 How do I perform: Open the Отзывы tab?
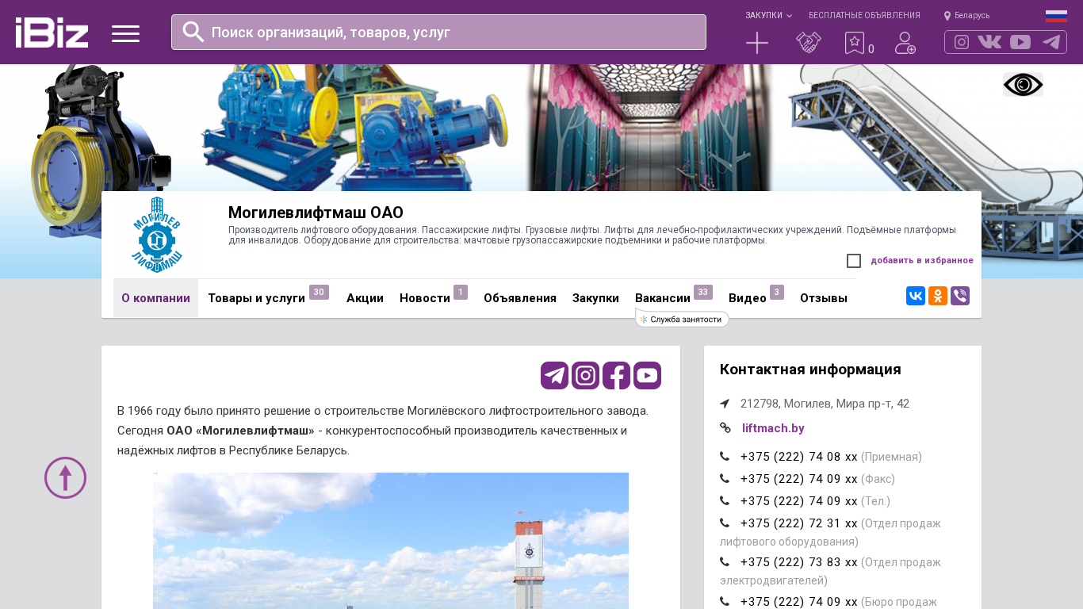point(824,298)
